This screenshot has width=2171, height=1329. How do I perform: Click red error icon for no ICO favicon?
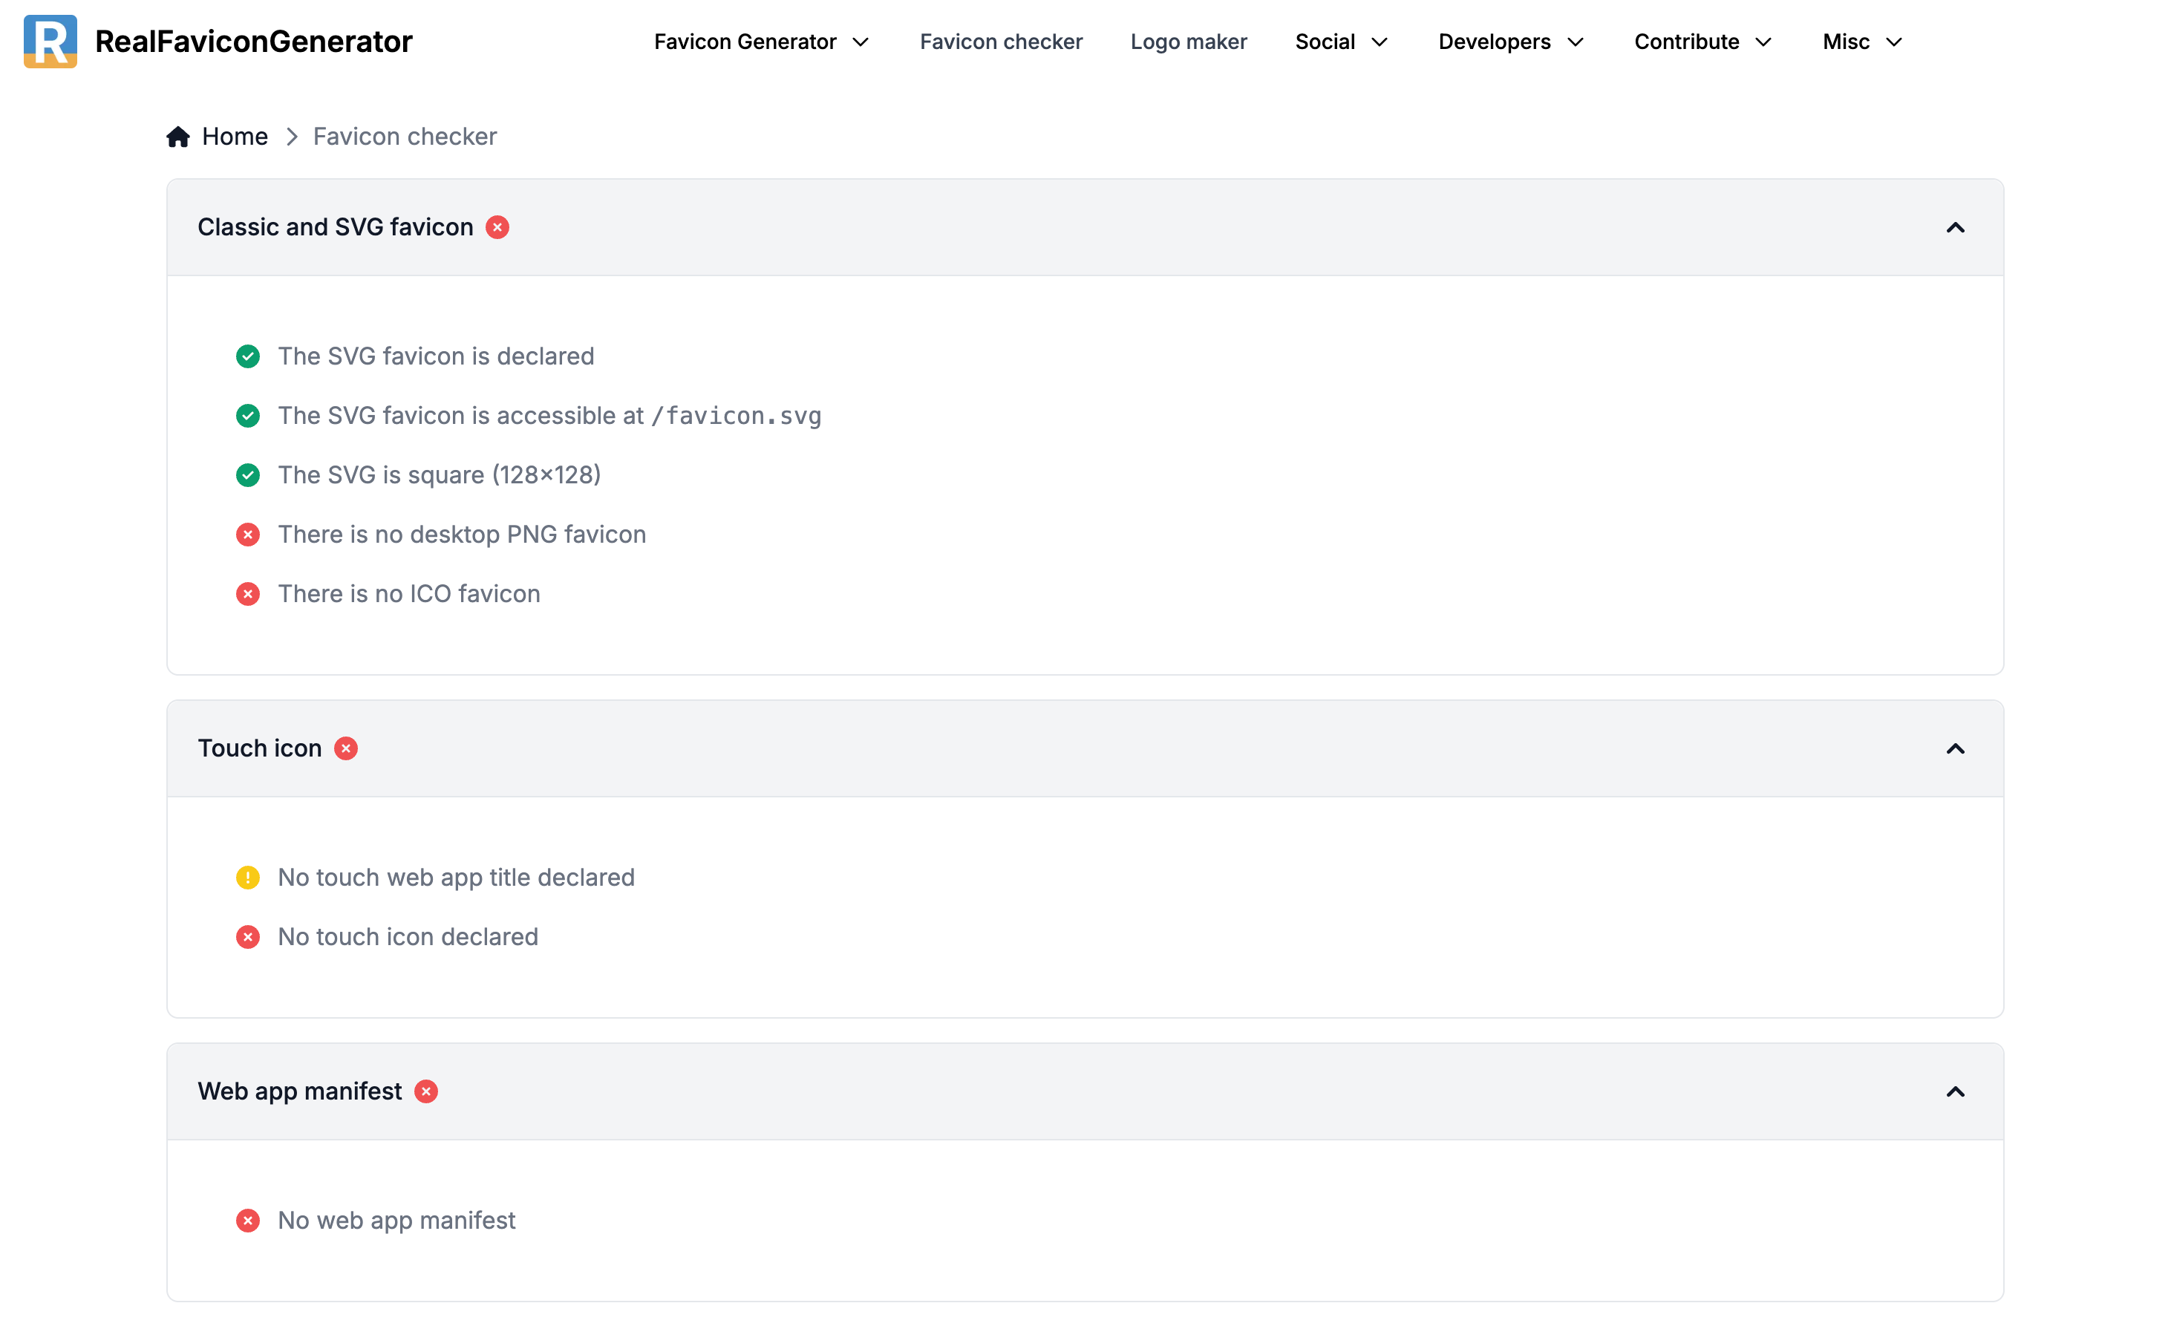(247, 594)
